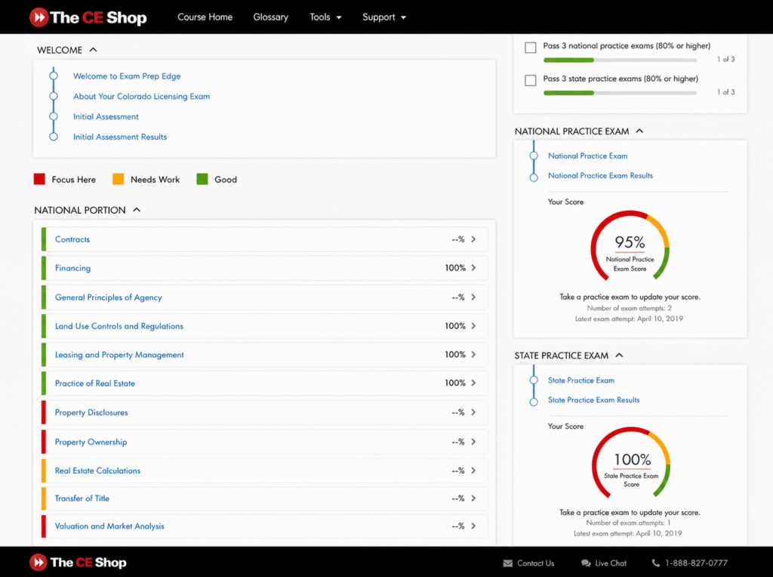The height and width of the screenshot is (577, 773).
Task: Click the Live Chat footer link
Action: (x=610, y=563)
